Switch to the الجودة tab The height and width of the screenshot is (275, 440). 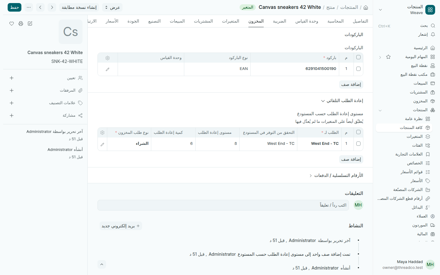133,21
